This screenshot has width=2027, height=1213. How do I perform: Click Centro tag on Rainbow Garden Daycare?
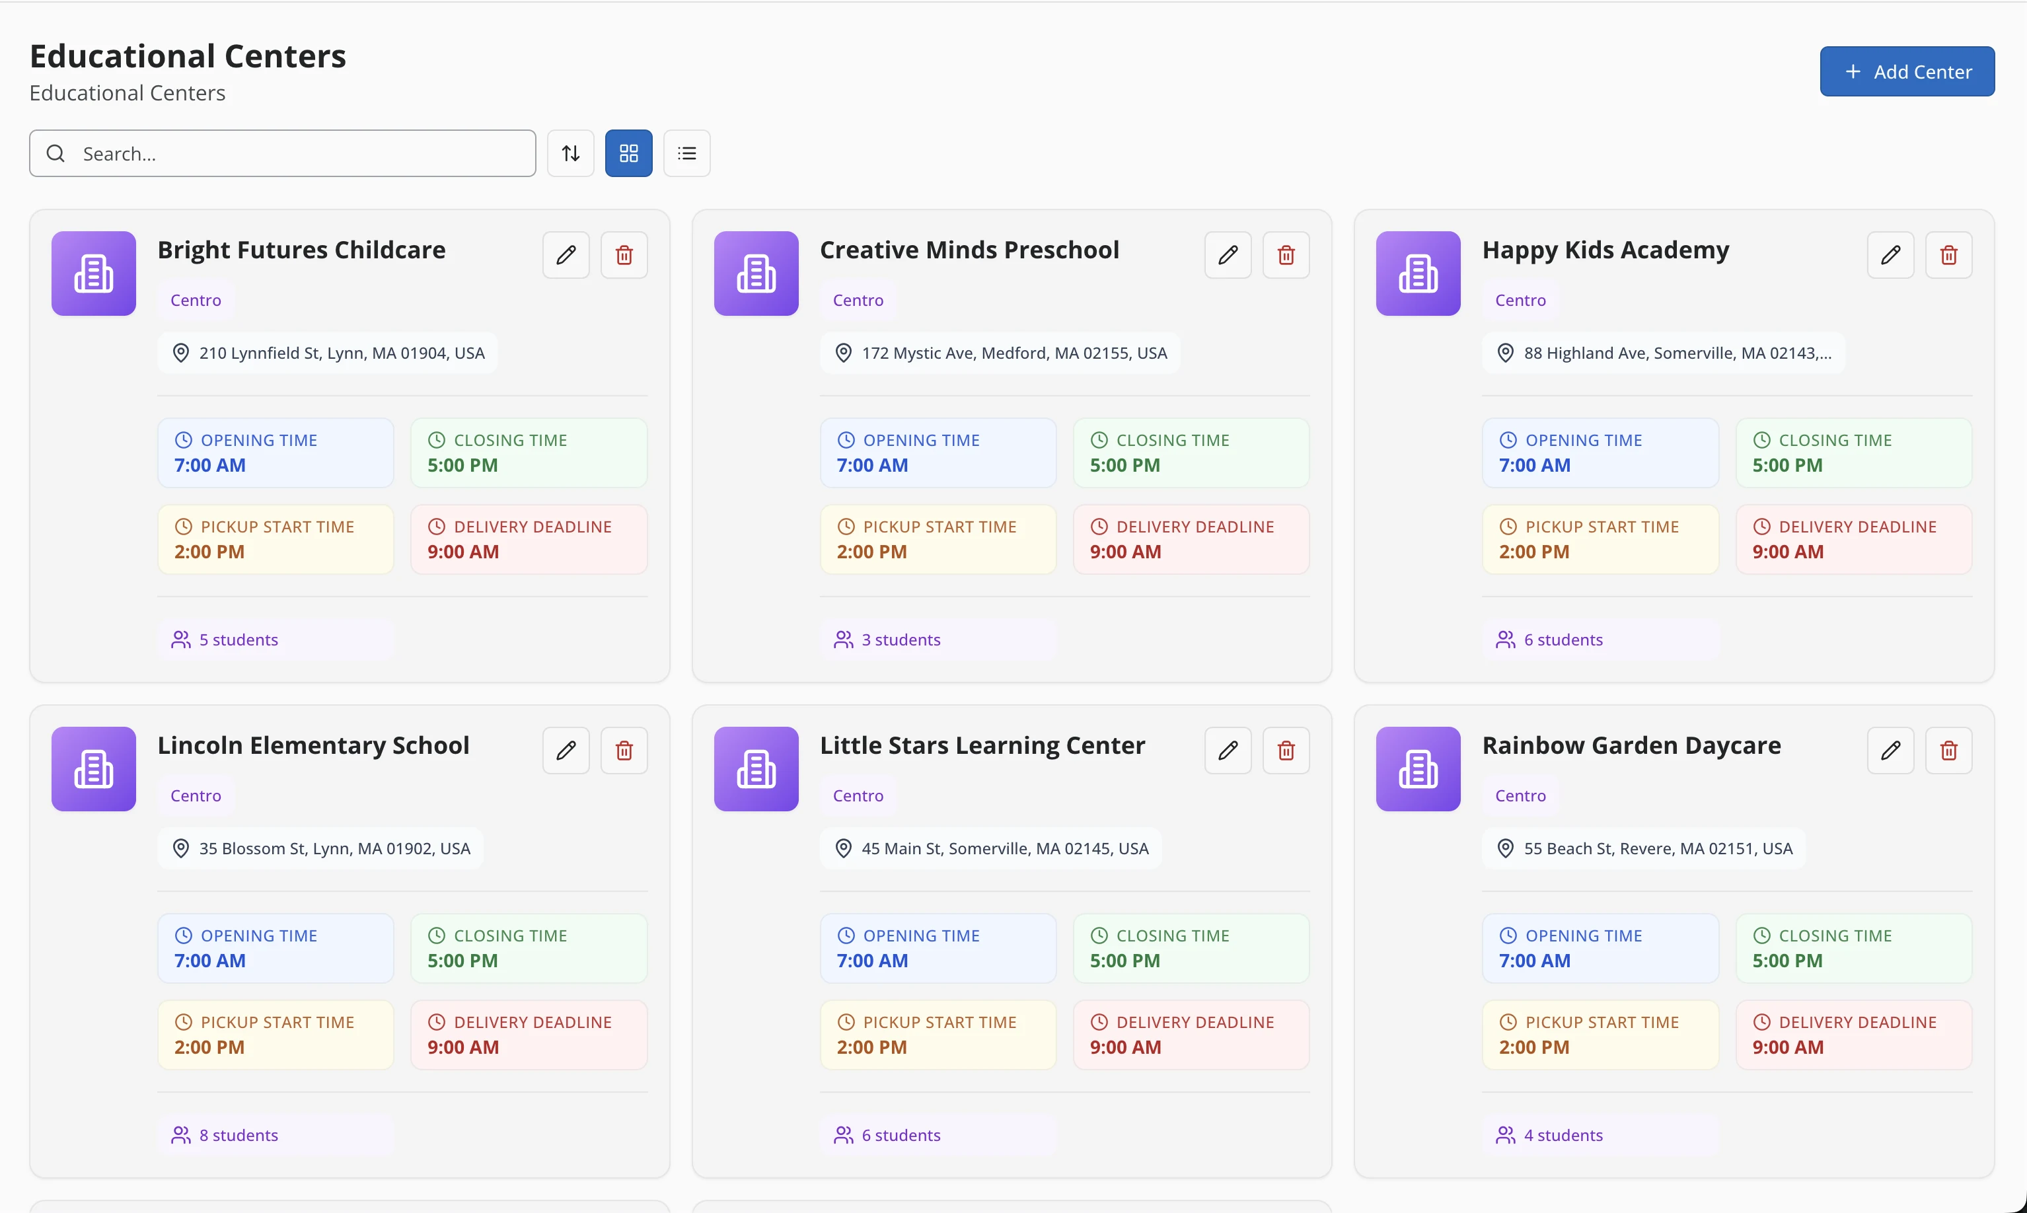(x=1520, y=795)
